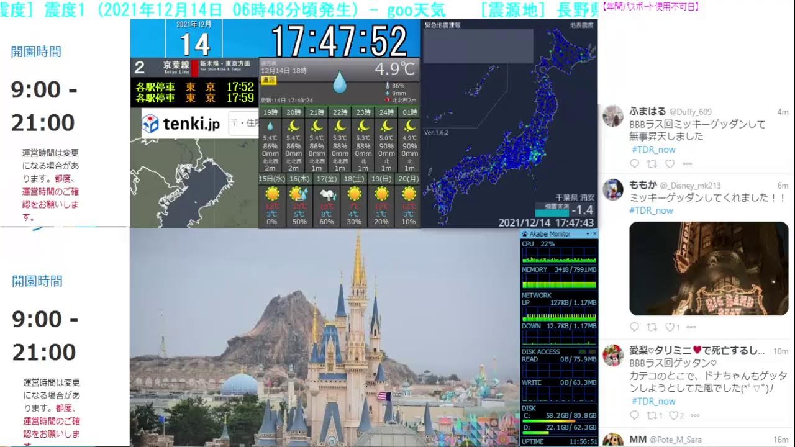
Task: Select the 17(金) cloudy rain icon
Action: [327, 194]
